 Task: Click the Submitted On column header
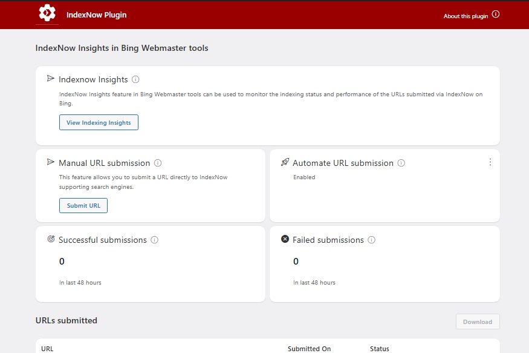(309, 349)
